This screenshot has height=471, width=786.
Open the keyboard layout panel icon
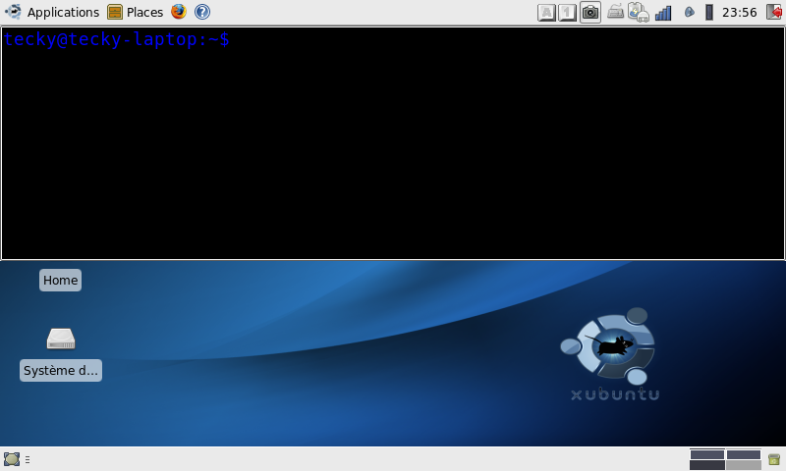click(615, 12)
